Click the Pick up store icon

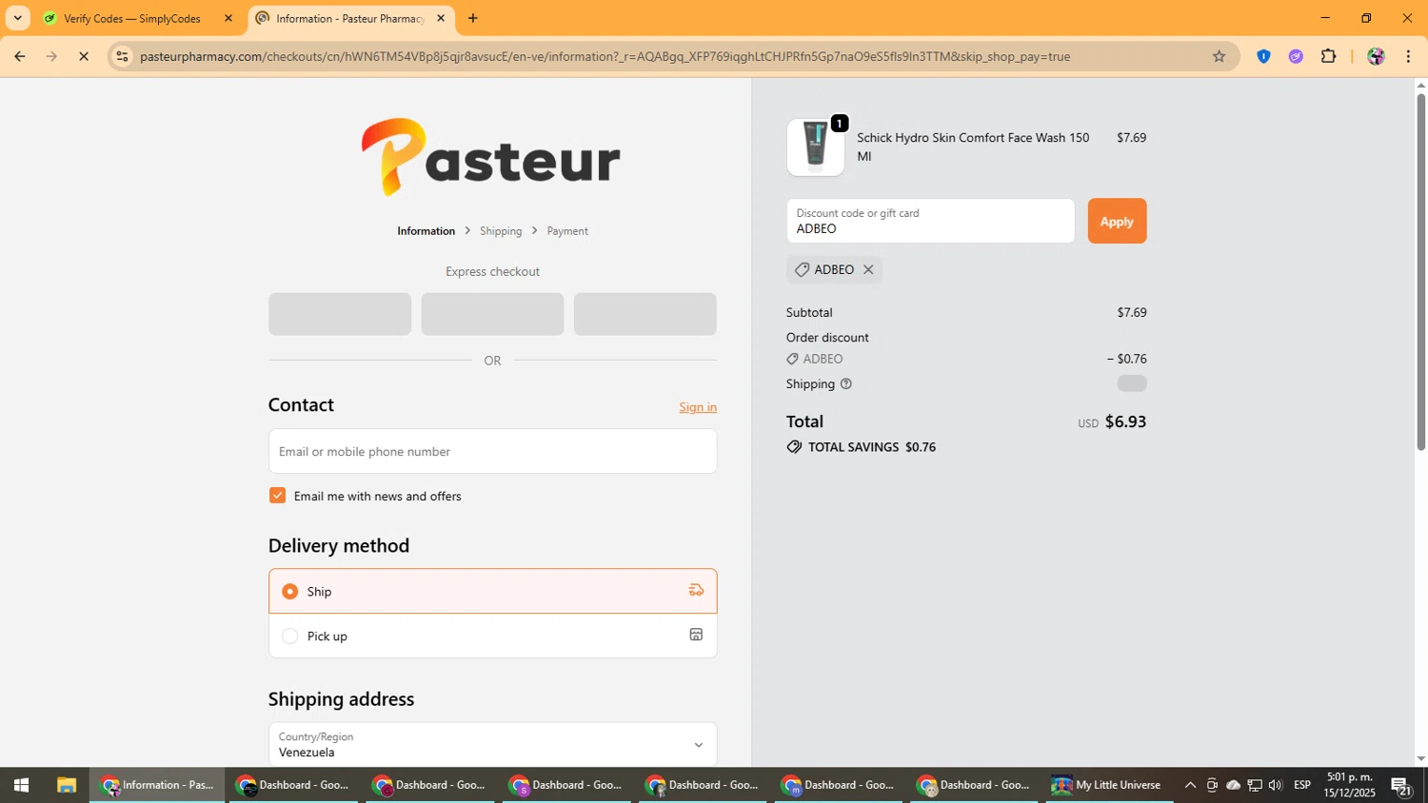696,635
